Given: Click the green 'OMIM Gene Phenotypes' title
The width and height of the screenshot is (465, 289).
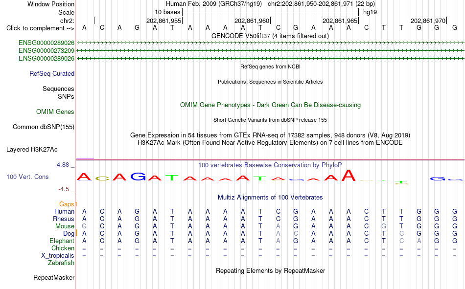Looking at the screenshot, I should tap(270, 105).
